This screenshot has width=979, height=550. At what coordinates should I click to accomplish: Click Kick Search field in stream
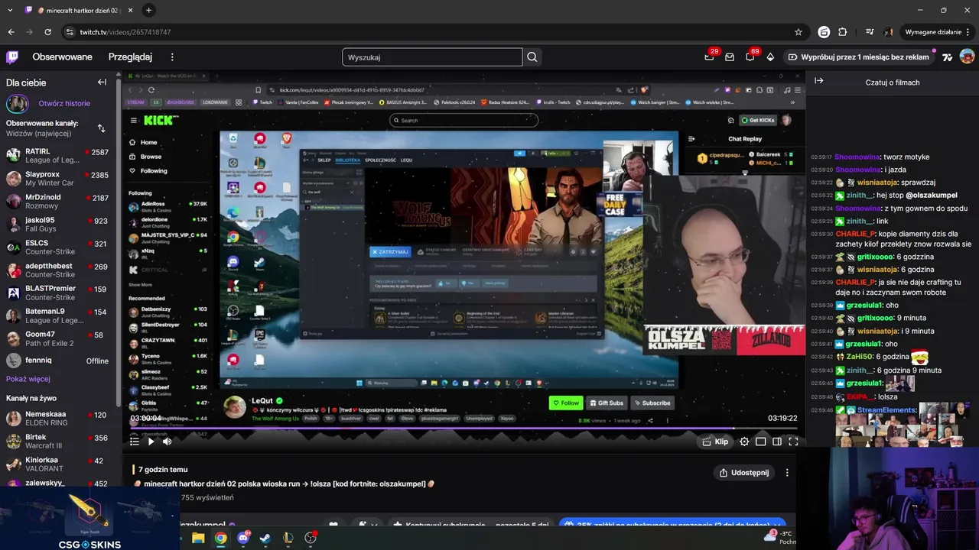tap(463, 120)
